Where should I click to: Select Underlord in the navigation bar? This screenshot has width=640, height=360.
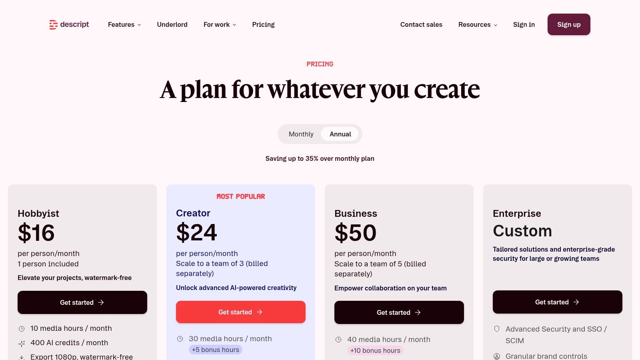pyautogui.click(x=172, y=24)
